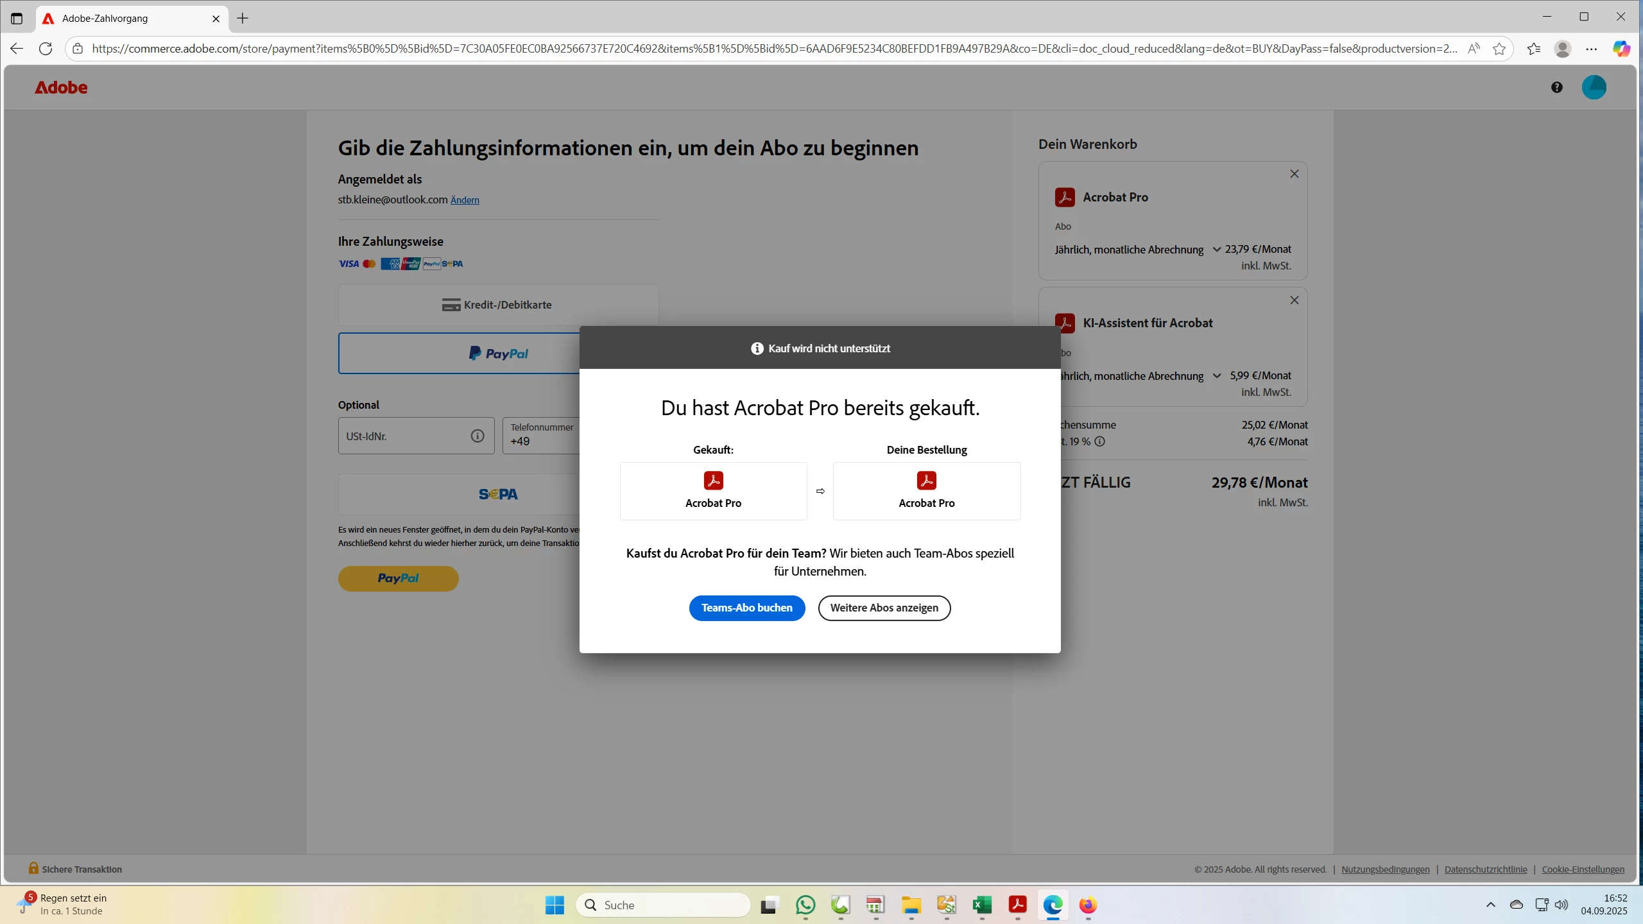The width and height of the screenshot is (1643, 924).
Task: Click the USt-IdNr. input field
Action: (x=404, y=436)
